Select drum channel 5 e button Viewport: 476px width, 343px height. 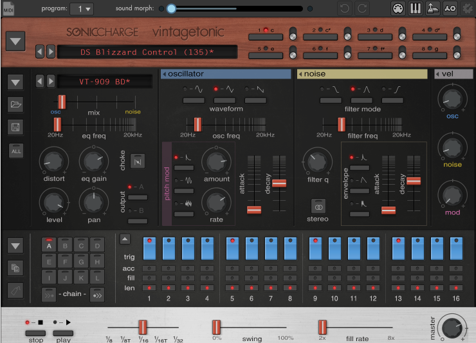coord(266,55)
